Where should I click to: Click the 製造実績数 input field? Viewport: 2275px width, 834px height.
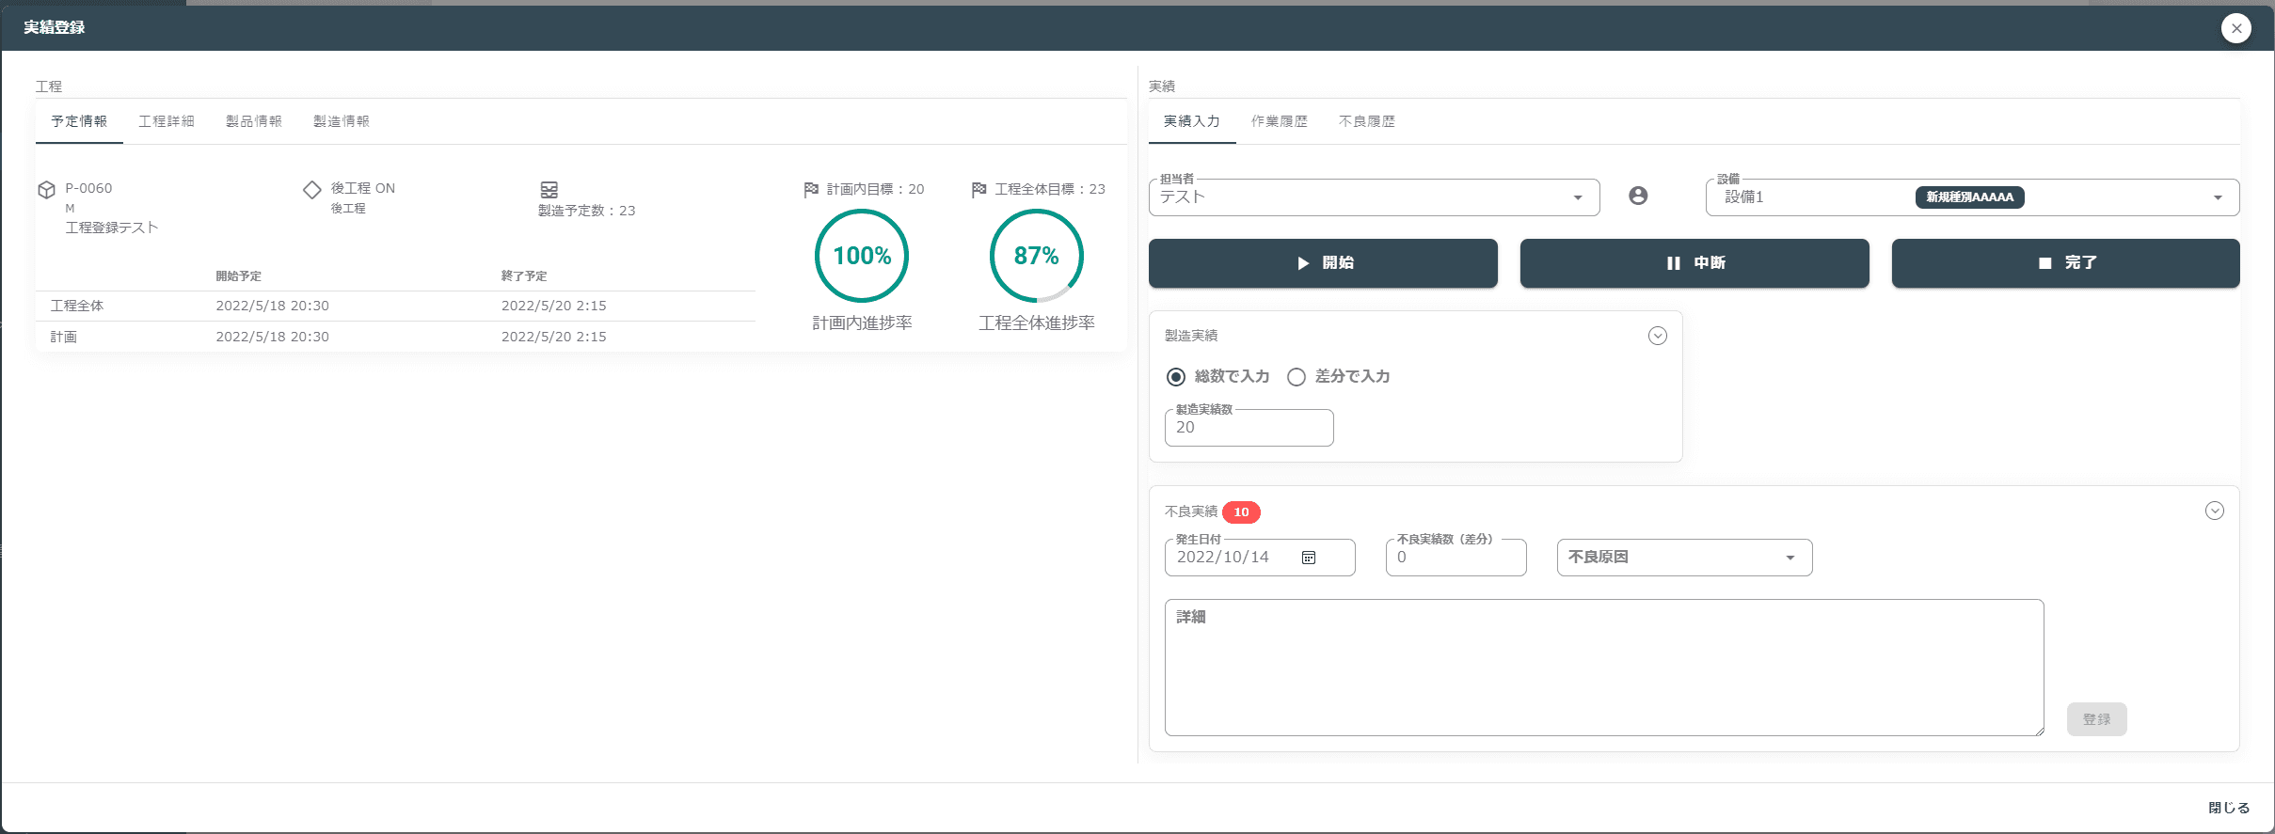click(1249, 428)
